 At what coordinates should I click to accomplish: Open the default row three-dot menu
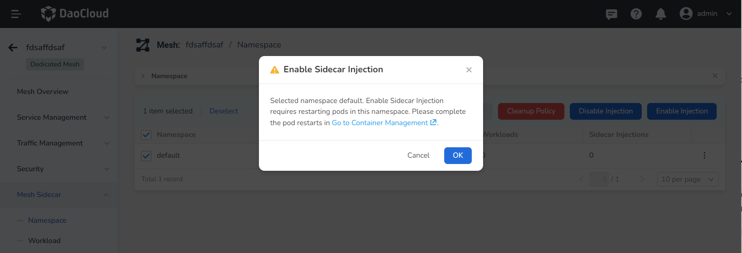point(704,155)
